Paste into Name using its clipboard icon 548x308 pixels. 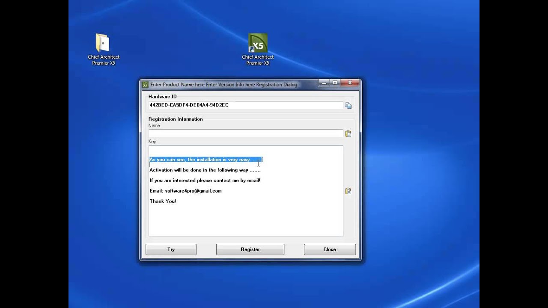(348, 133)
